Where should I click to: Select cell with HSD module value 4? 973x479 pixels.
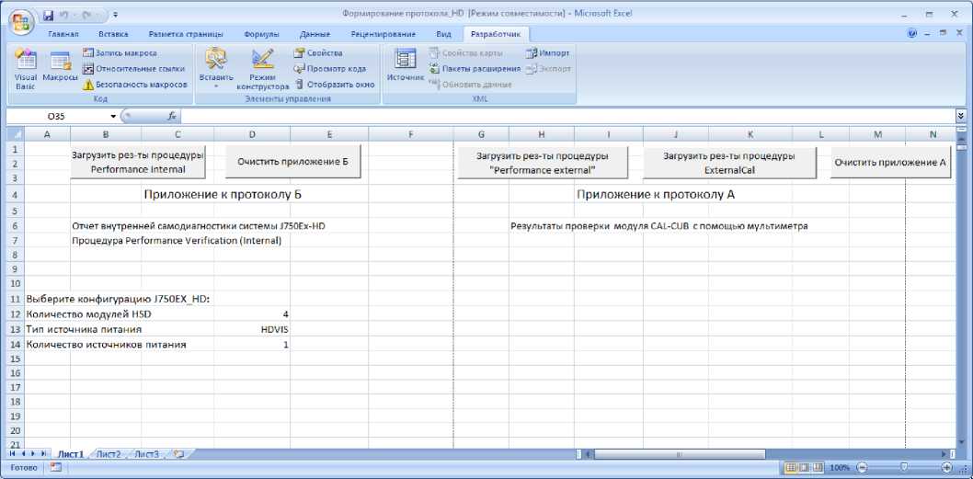click(251, 314)
